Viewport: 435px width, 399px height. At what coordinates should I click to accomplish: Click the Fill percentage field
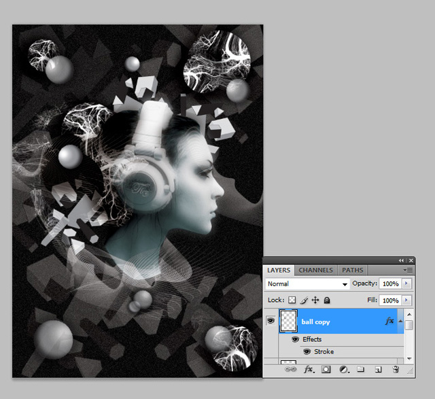[389, 300]
